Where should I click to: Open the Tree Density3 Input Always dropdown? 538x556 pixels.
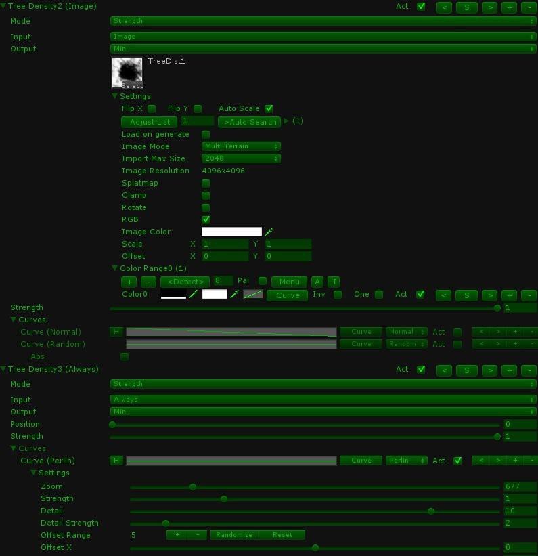click(x=323, y=400)
